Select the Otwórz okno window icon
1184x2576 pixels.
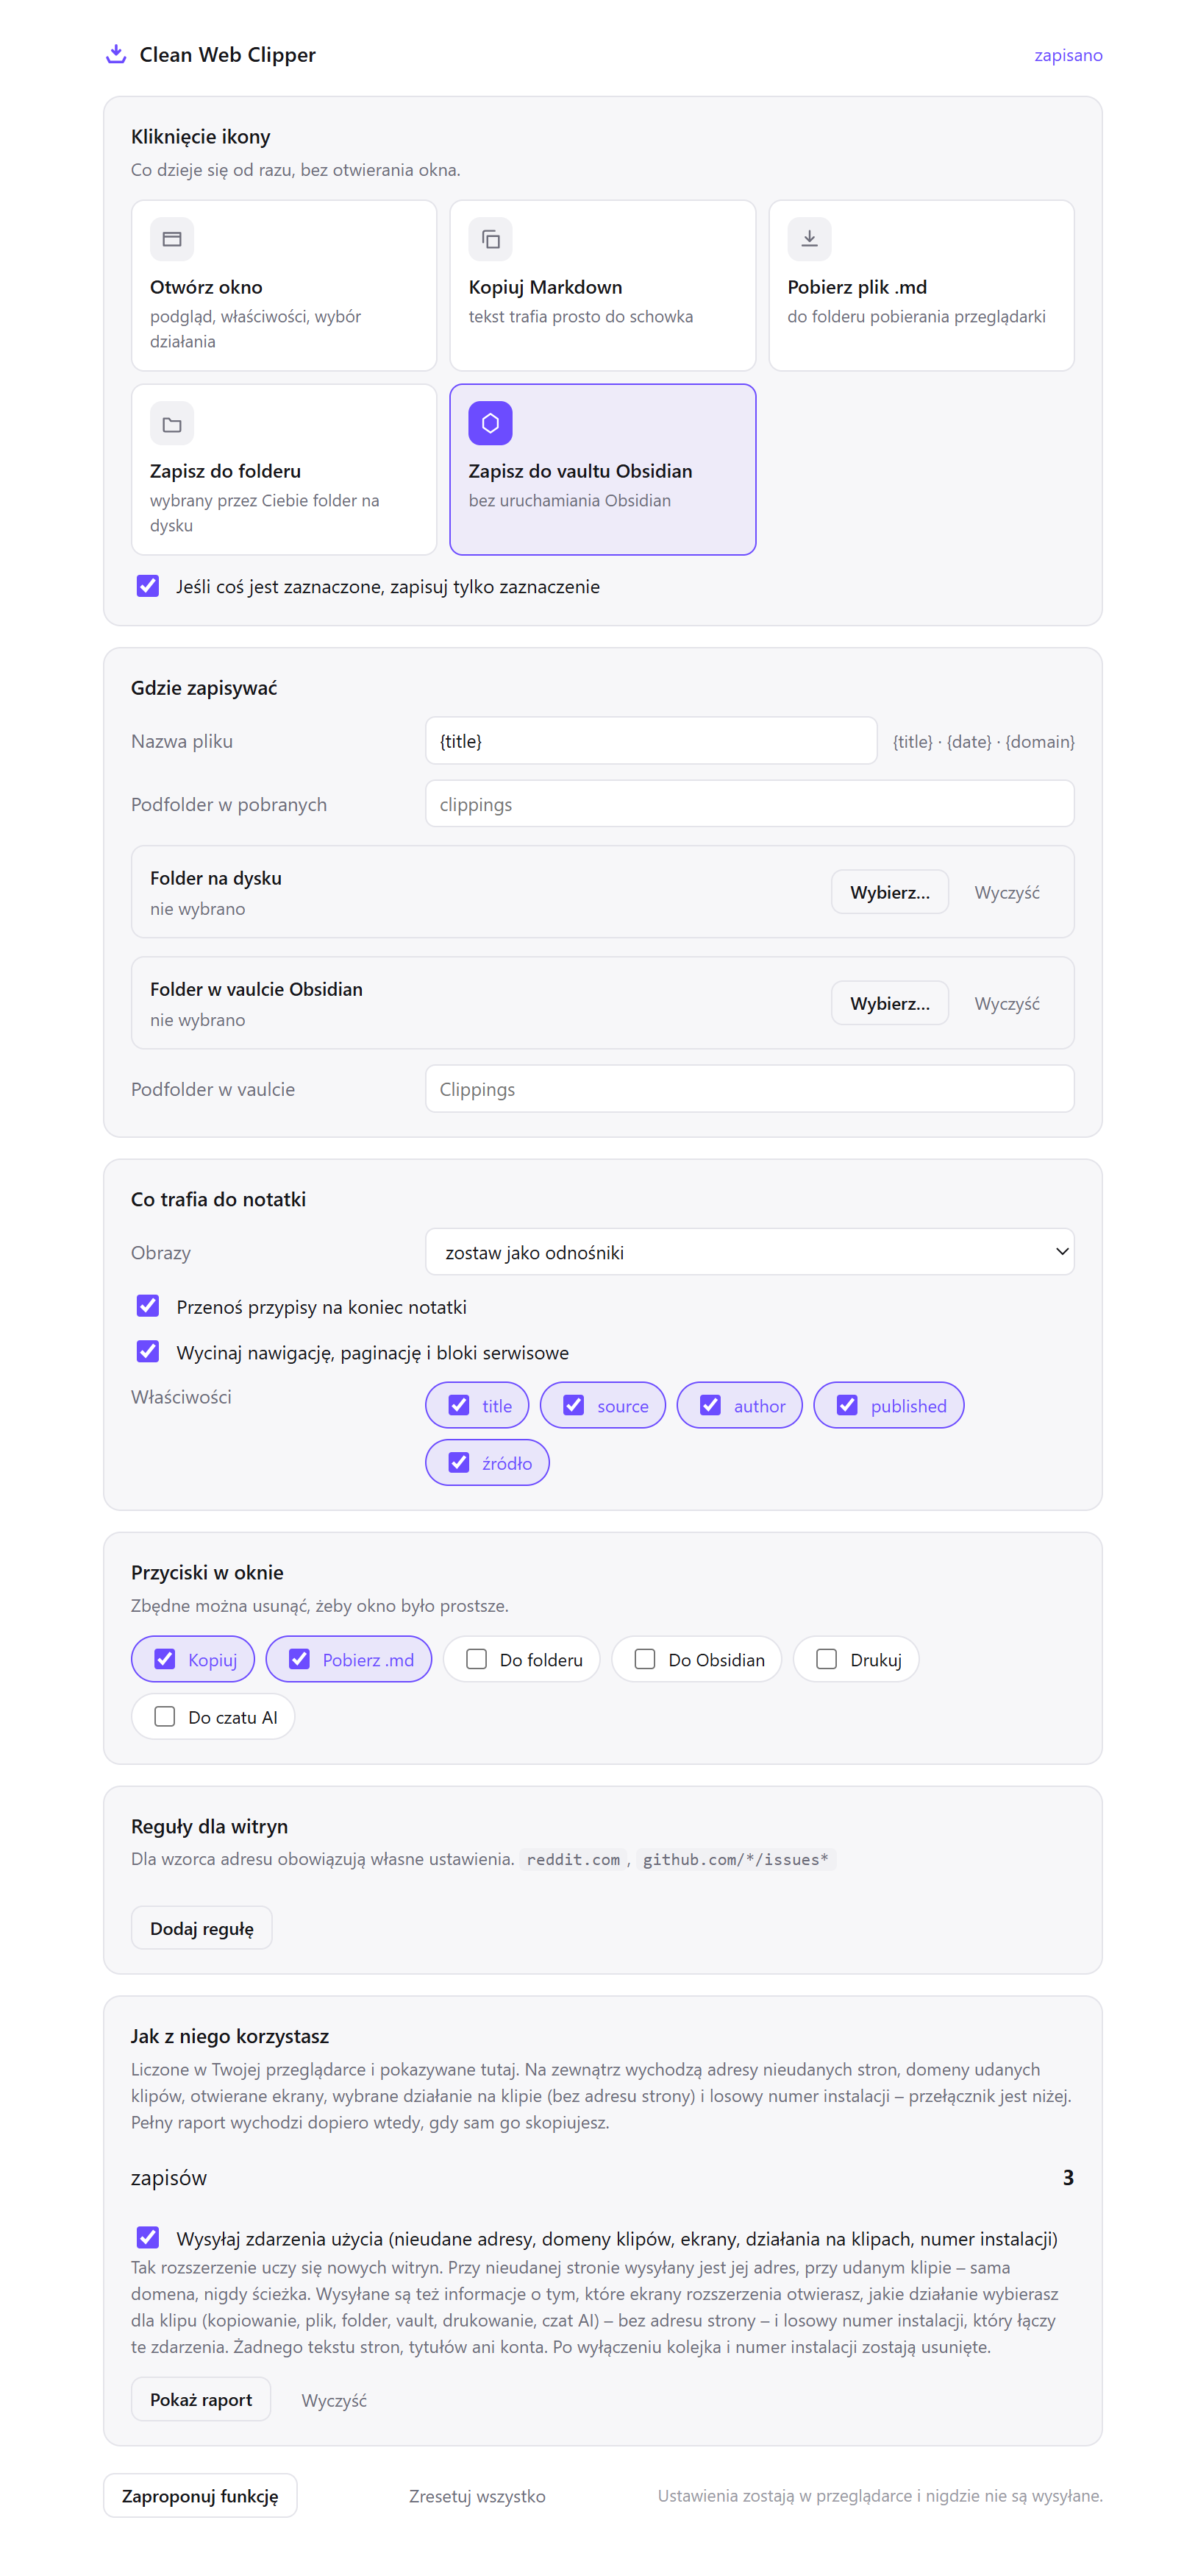pyautogui.click(x=172, y=239)
